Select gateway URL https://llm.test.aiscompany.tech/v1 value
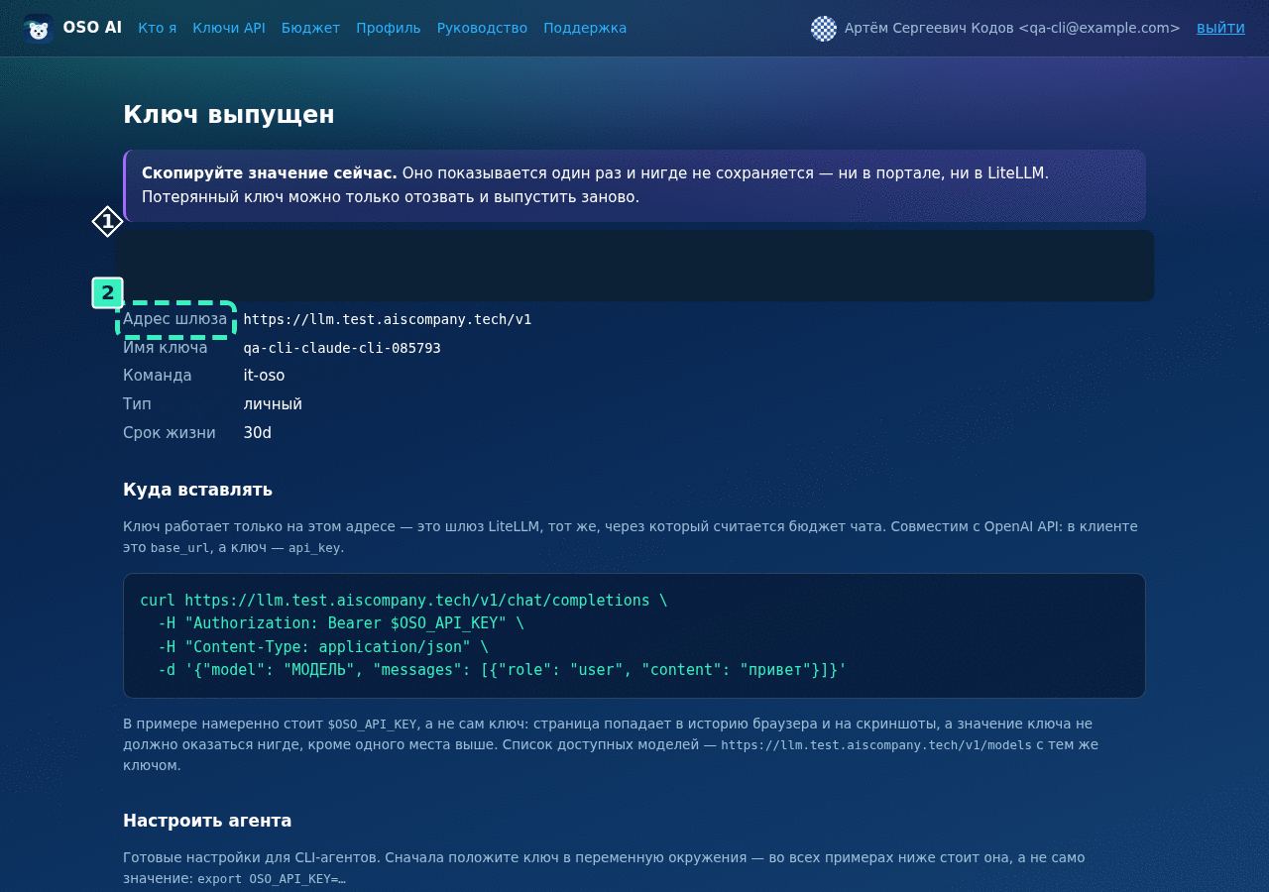1269x892 pixels. [388, 319]
